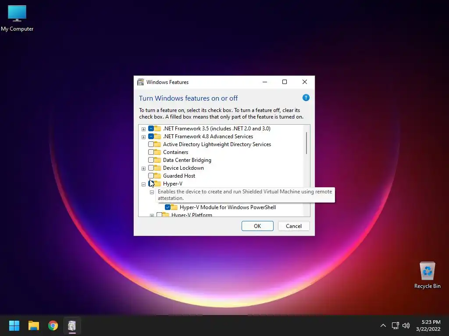This screenshot has width=449, height=336.
Task: Open the volume control in the tray
Action: click(x=406, y=325)
